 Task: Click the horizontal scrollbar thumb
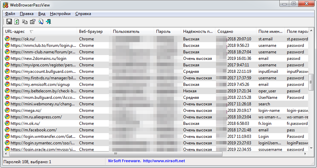(116, 154)
